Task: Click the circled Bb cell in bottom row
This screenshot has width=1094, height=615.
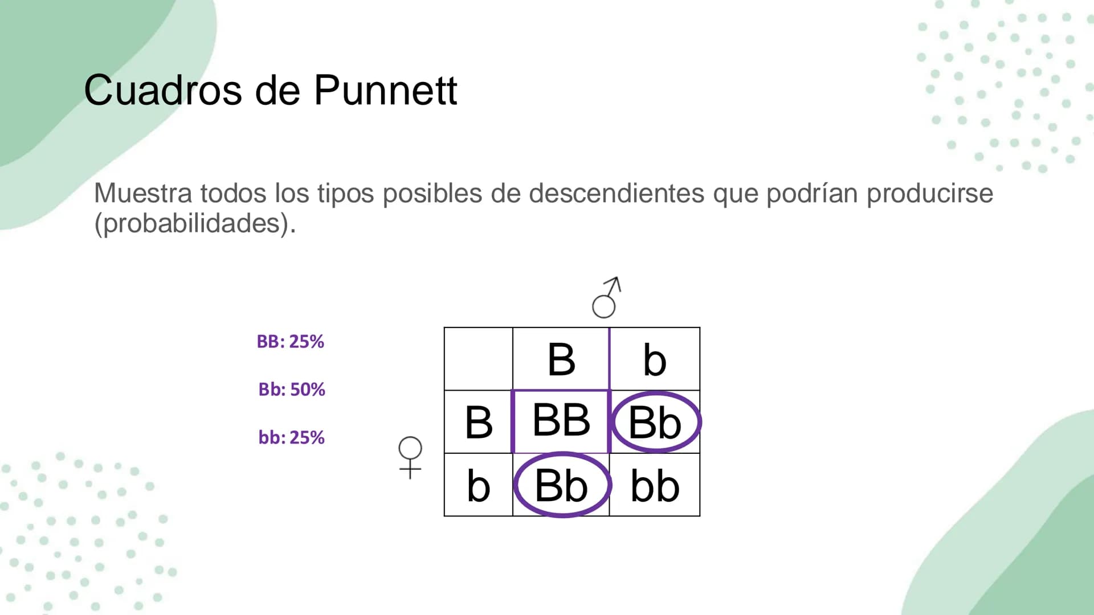Action: click(562, 485)
